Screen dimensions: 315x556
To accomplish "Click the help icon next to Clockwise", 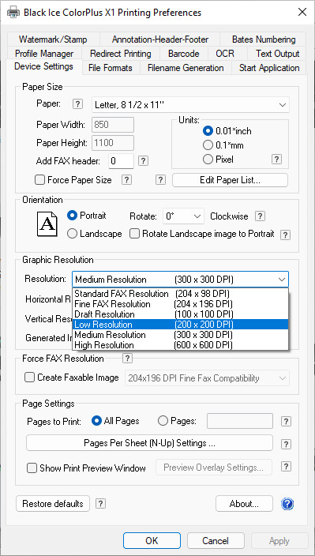I will 261,216.
